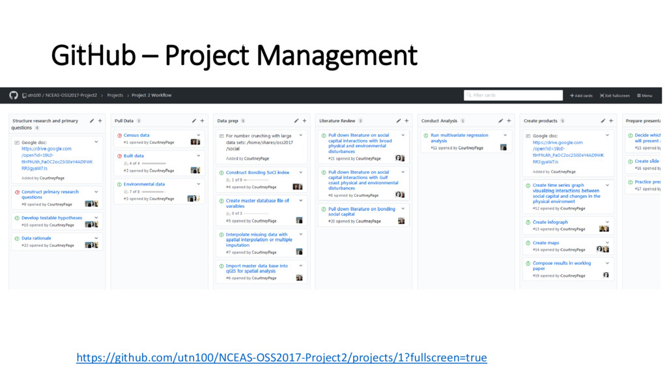Open chevron menu on Pull down bonding literature

pos(403,209)
